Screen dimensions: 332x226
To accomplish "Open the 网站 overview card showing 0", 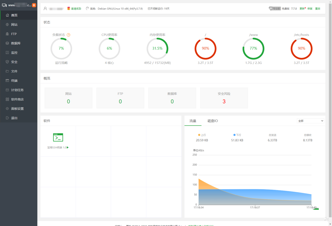I will coord(68,98).
